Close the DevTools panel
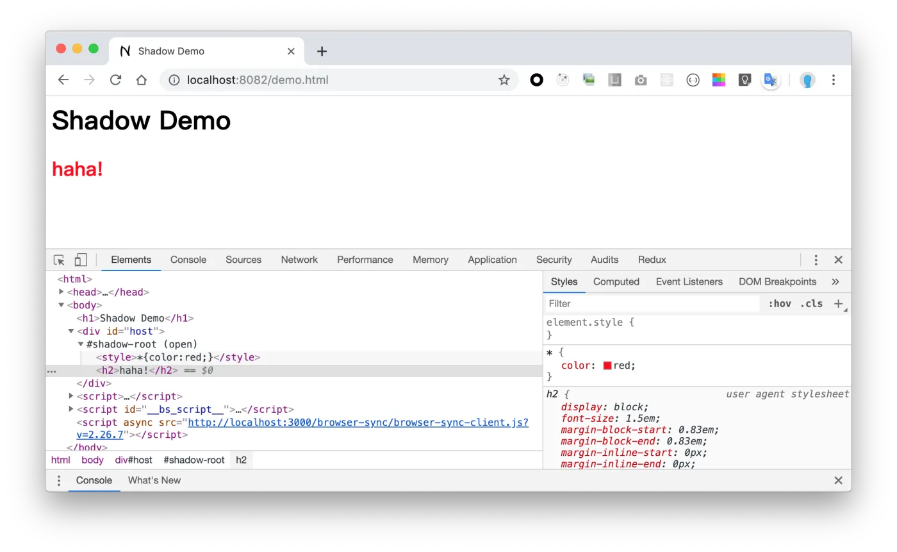The image size is (897, 552). 838,260
